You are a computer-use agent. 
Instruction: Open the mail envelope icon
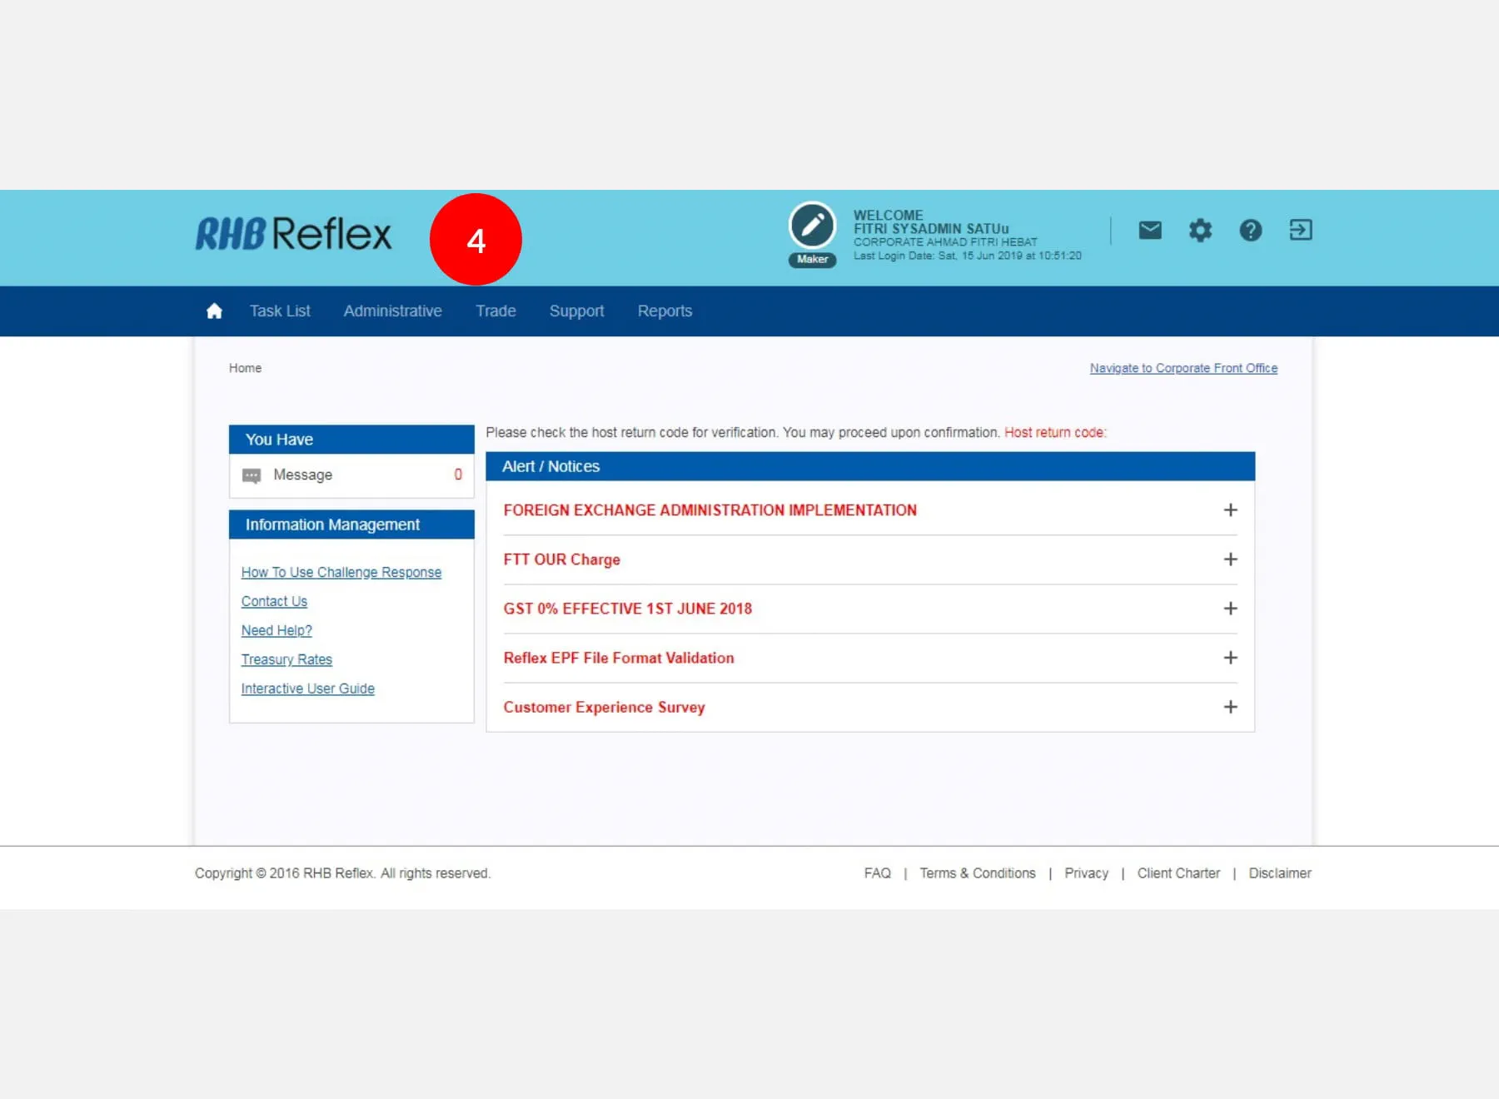(1150, 230)
